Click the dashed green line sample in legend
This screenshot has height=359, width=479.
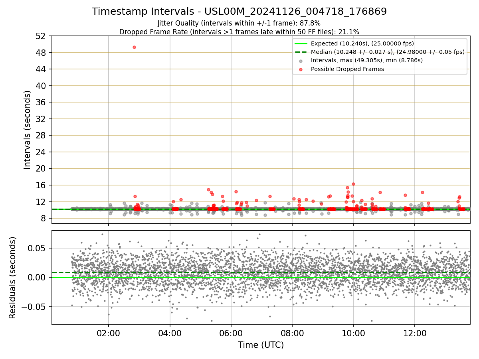pyautogui.click(x=301, y=52)
